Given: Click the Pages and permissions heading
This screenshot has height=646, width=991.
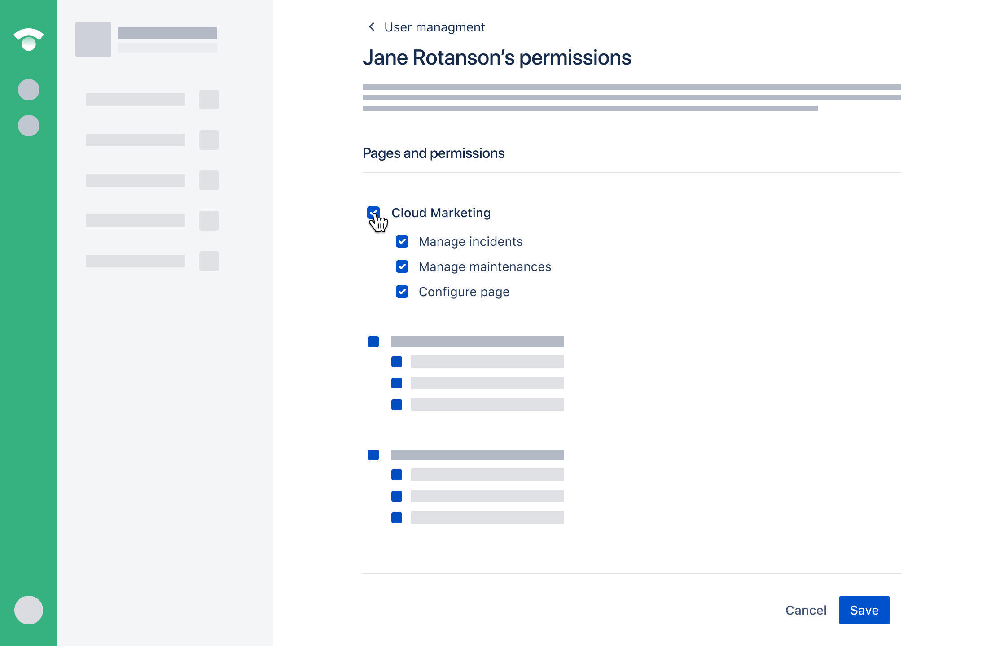Looking at the screenshot, I should pos(434,153).
